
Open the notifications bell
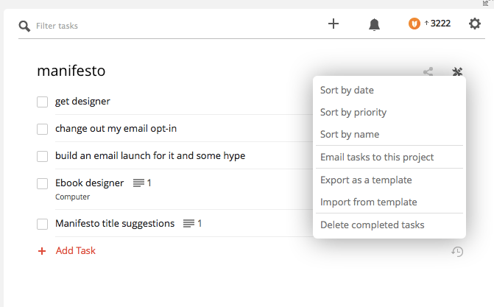[374, 24]
